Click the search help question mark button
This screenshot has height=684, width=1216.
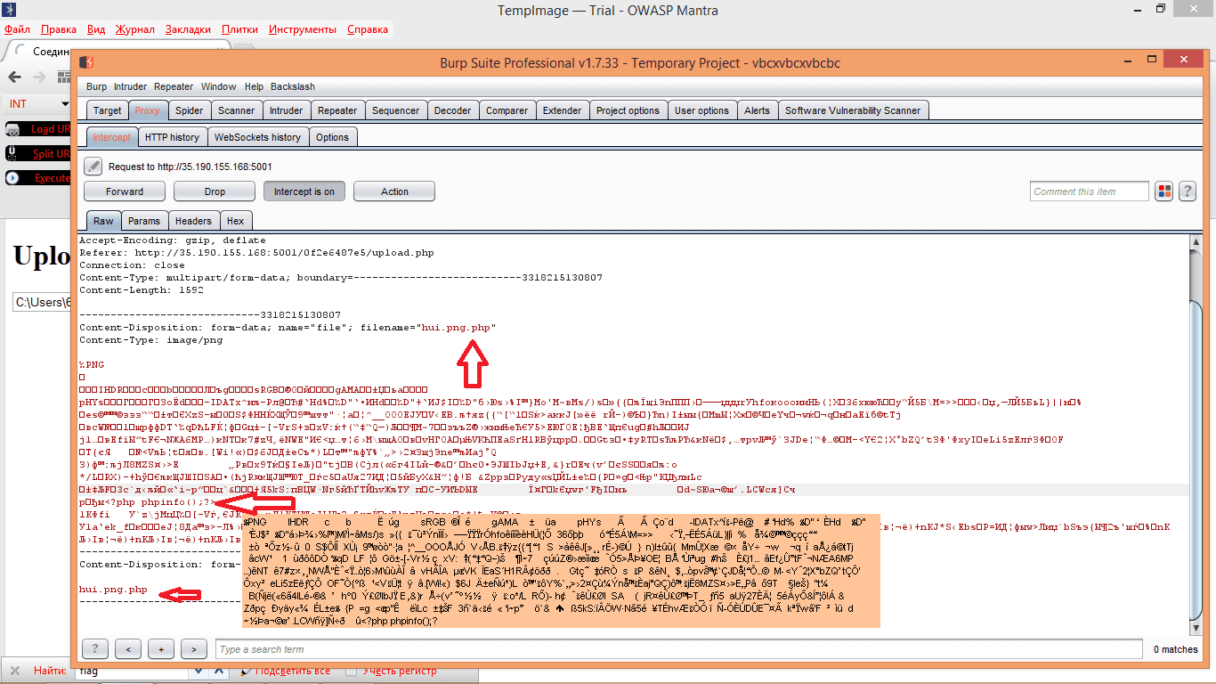[x=94, y=649]
